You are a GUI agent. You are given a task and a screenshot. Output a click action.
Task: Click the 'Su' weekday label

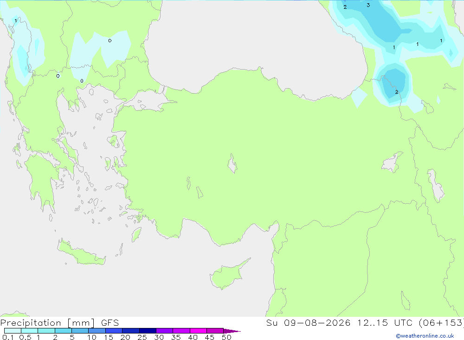tap(271, 323)
